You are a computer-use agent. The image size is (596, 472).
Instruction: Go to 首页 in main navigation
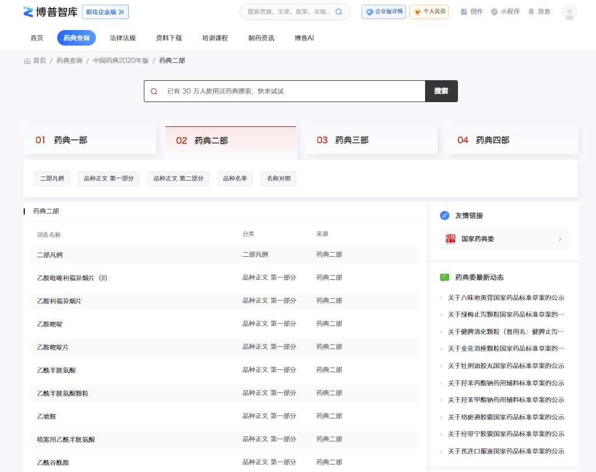coord(37,38)
